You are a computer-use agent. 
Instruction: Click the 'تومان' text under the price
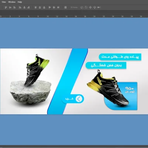(129, 92)
